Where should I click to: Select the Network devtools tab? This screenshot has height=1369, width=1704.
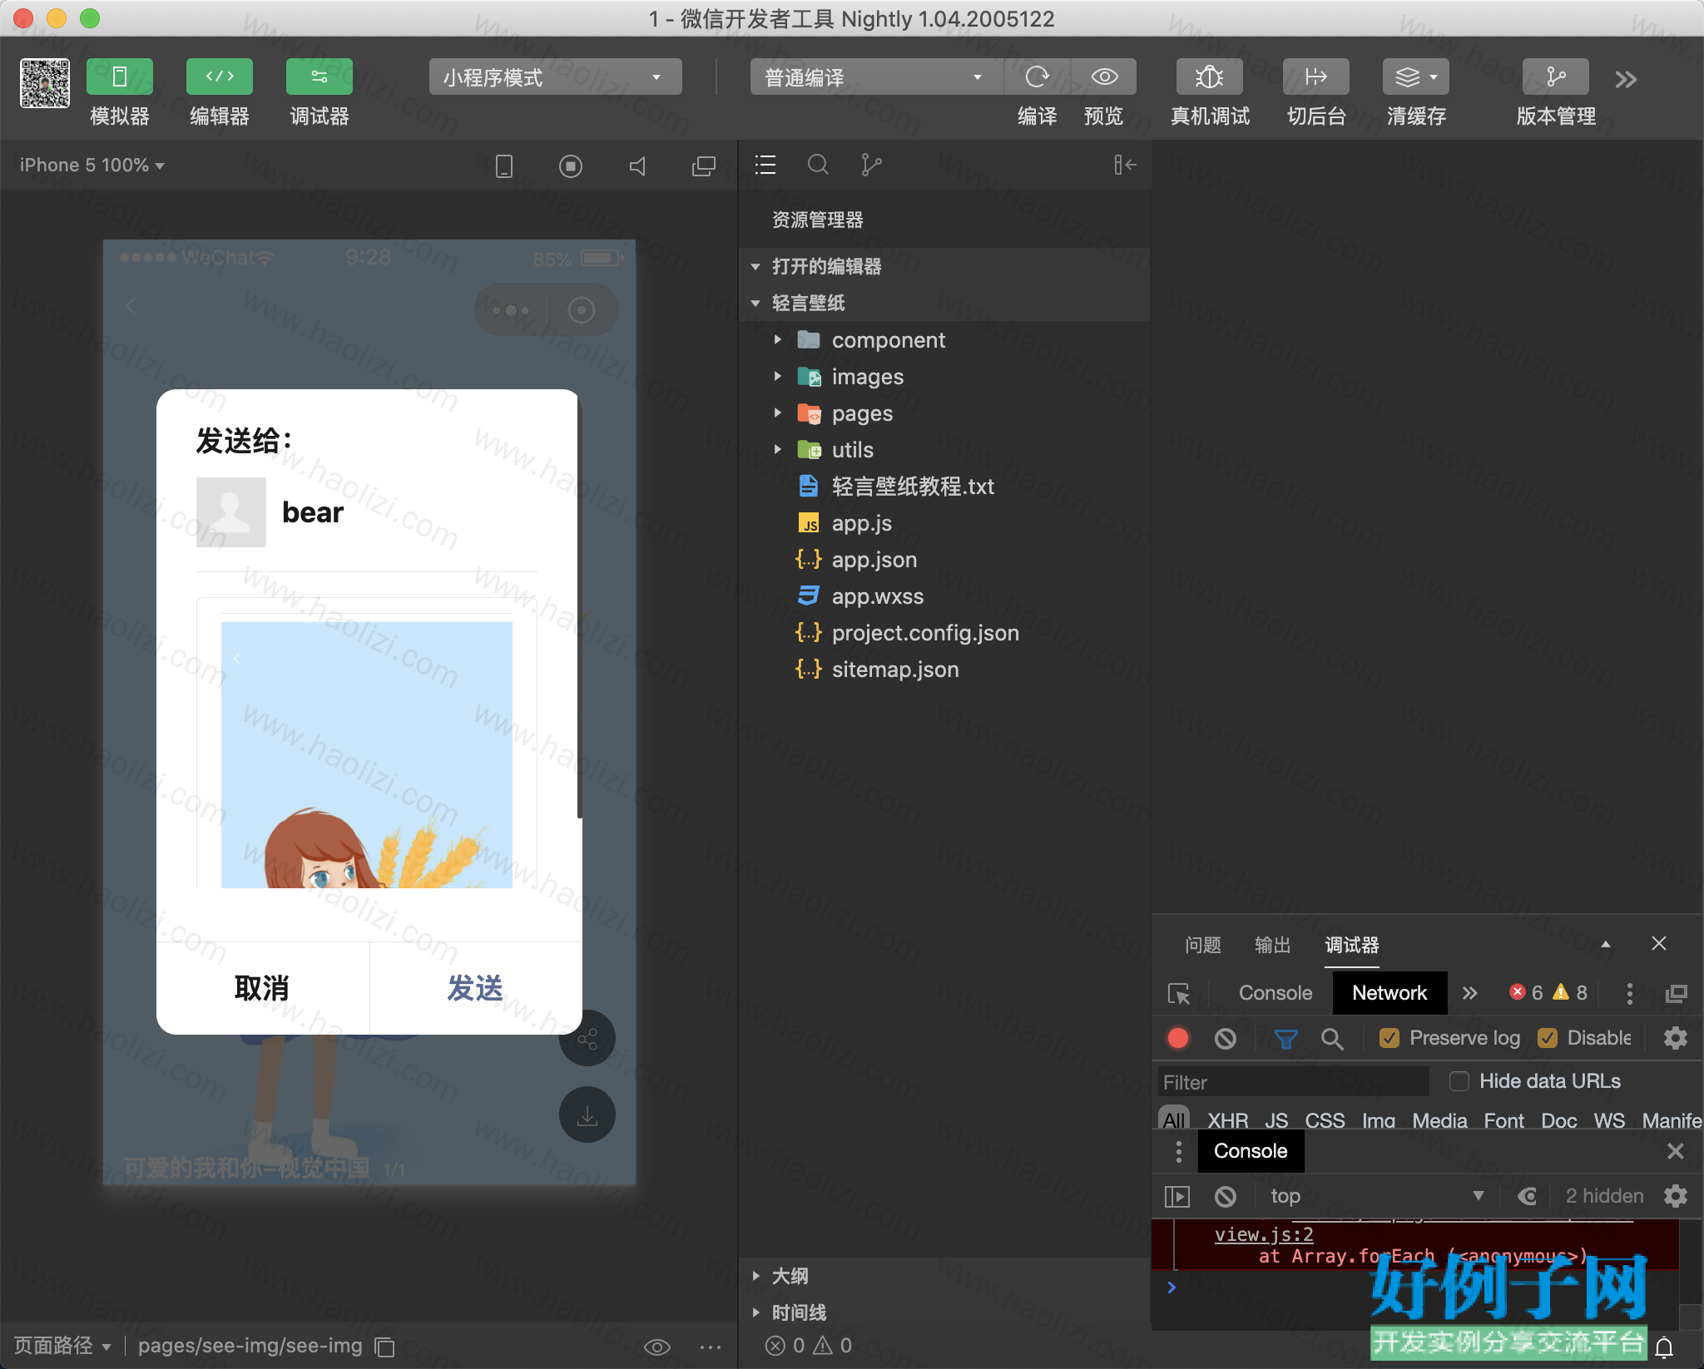[1389, 993]
